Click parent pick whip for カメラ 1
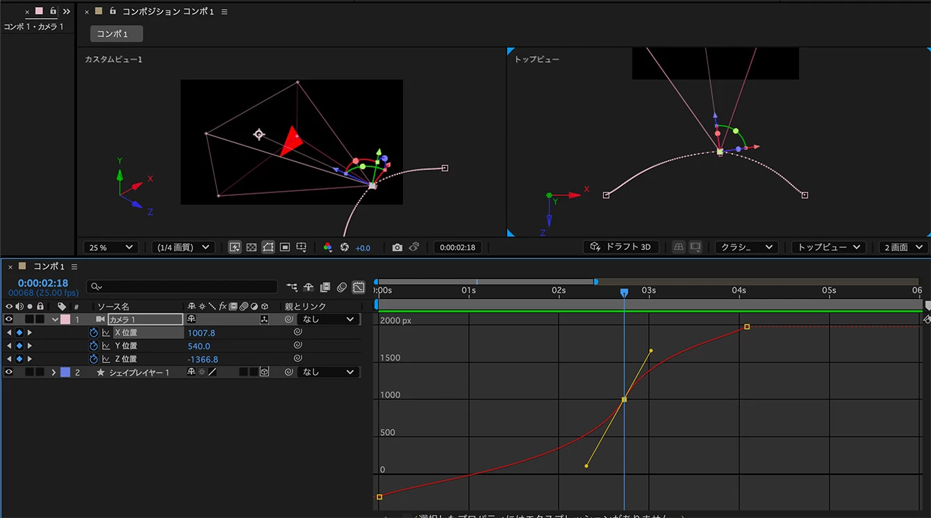This screenshot has width=931, height=518. coord(289,319)
